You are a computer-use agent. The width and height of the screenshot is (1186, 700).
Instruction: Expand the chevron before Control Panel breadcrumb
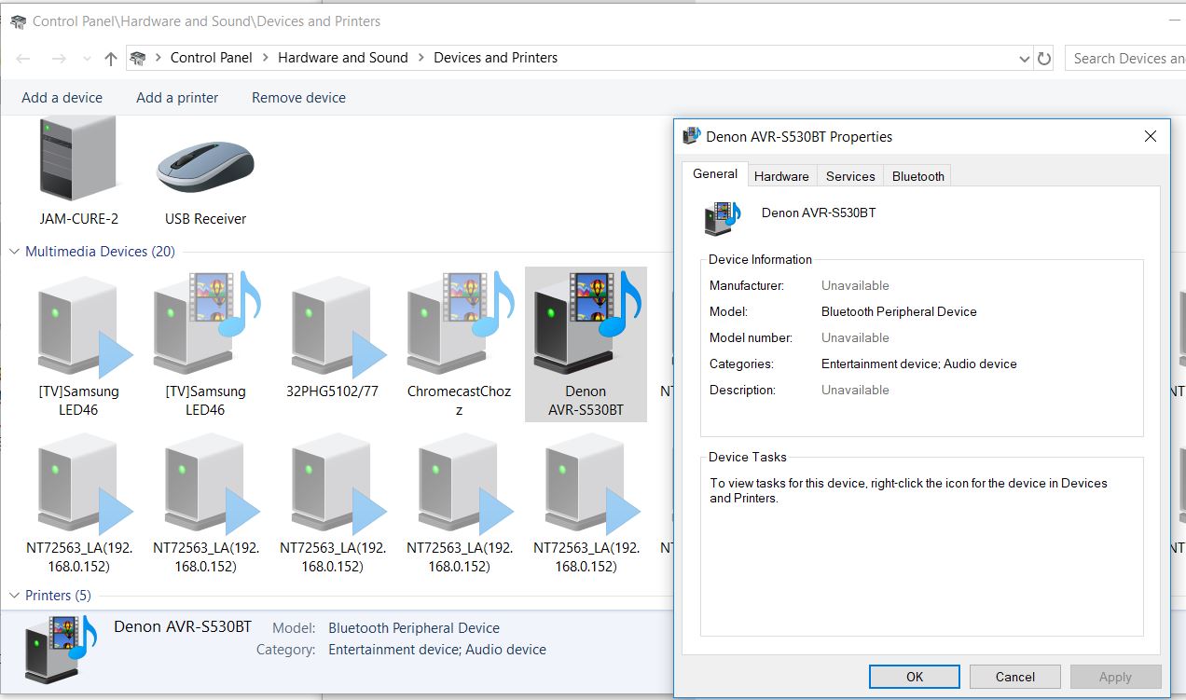(159, 58)
